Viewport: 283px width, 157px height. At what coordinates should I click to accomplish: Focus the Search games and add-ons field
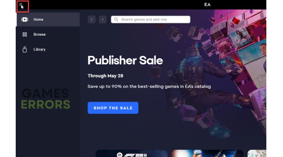151,19
